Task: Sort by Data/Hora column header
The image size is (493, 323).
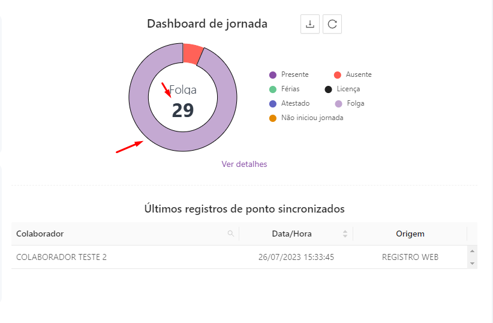Action: [293, 234]
